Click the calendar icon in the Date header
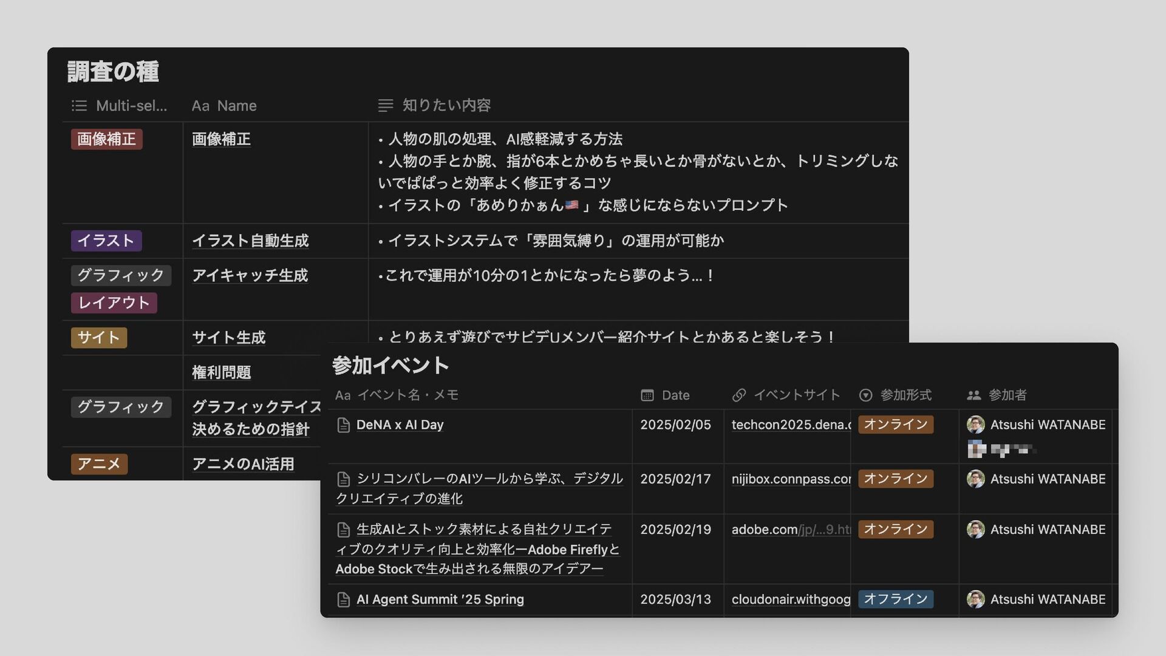The image size is (1166, 656). pyautogui.click(x=647, y=395)
